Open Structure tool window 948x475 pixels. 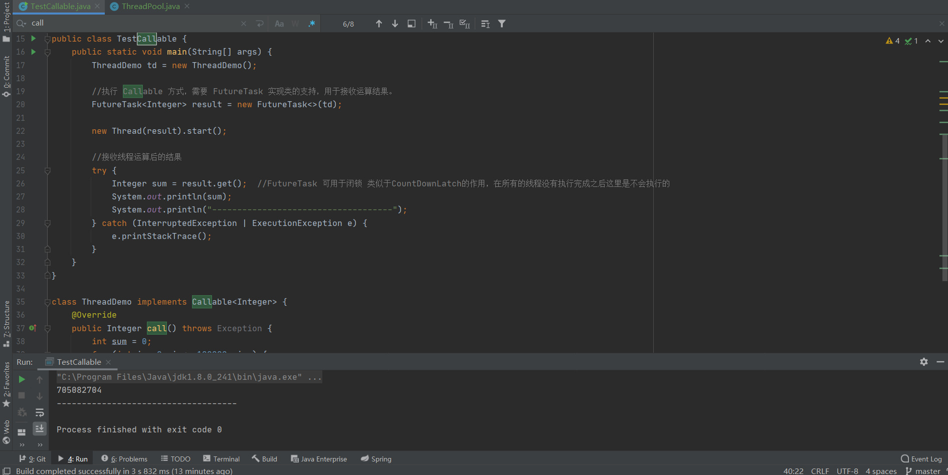pyautogui.click(x=6, y=324)
